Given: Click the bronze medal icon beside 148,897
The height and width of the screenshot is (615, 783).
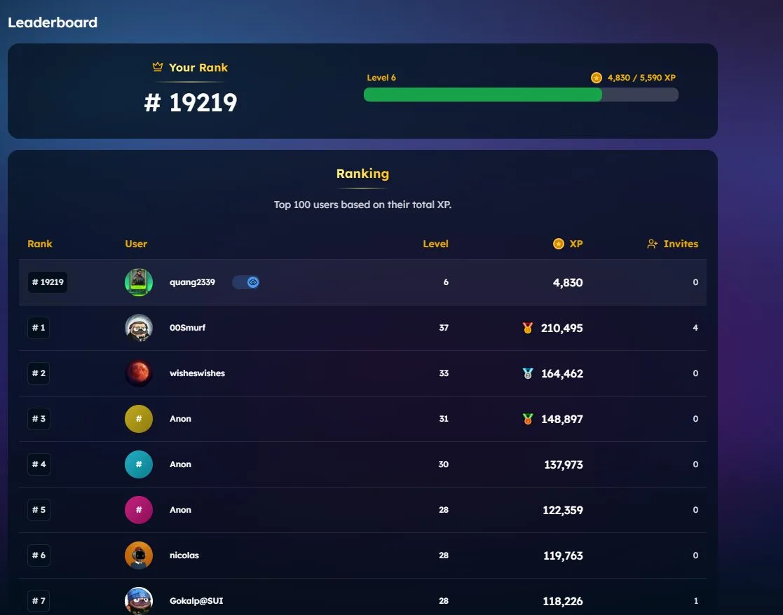Looking at the screenshot, I should click(527, 419).
